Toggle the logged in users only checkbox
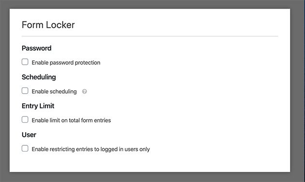Screen dimensions: 305x182 25,148
